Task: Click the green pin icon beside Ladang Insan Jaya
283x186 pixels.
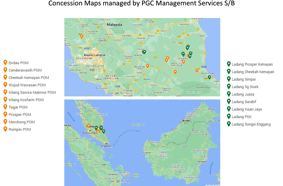Action: click(x=229, y=109)
